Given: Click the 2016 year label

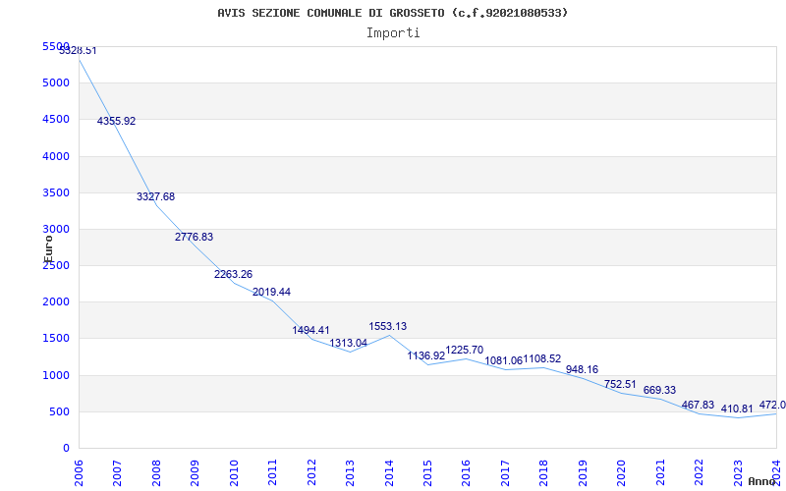Looking at the screenshot, I should tap(466, 473).
